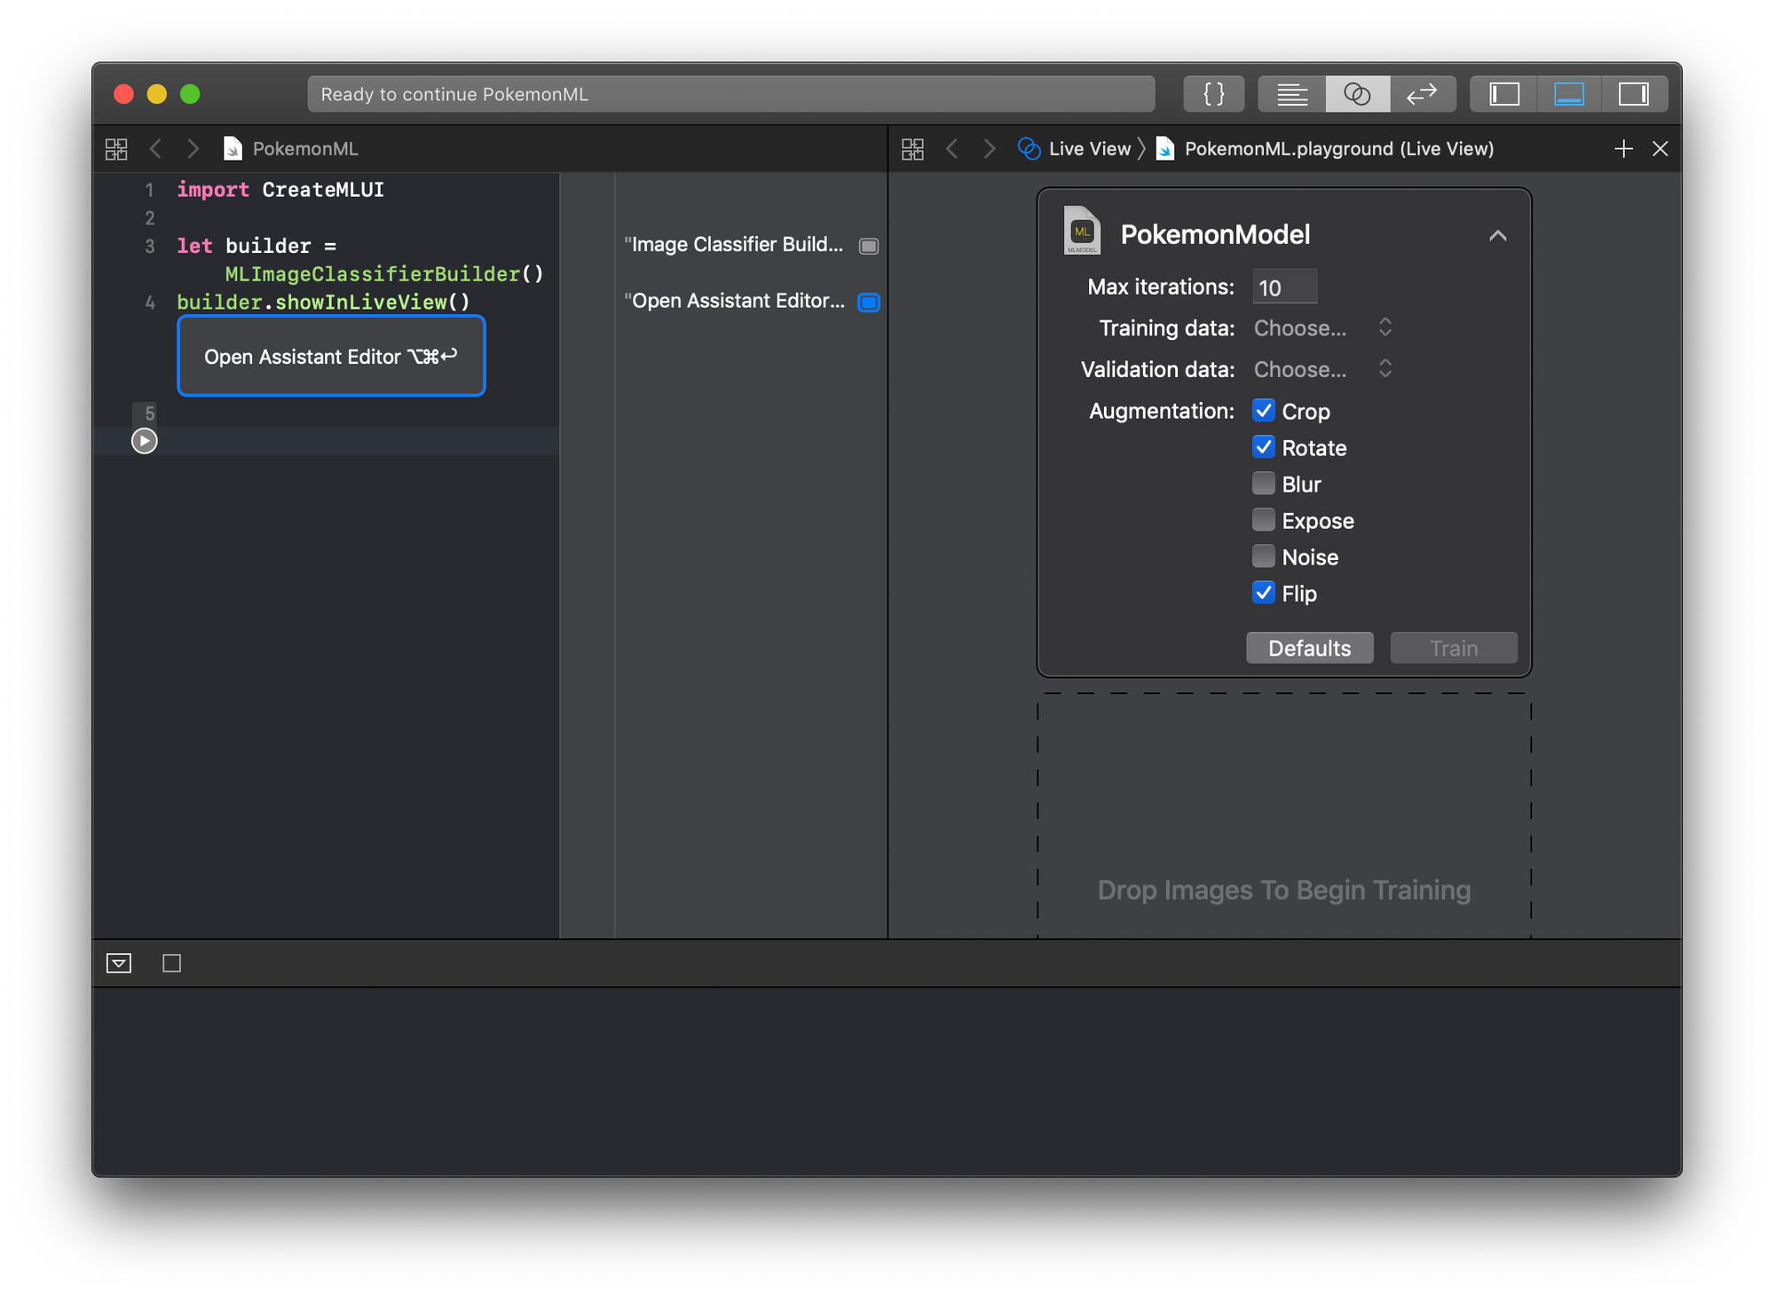
Task: Open related items grid in Live View pane
Action: tap(912, 149)
